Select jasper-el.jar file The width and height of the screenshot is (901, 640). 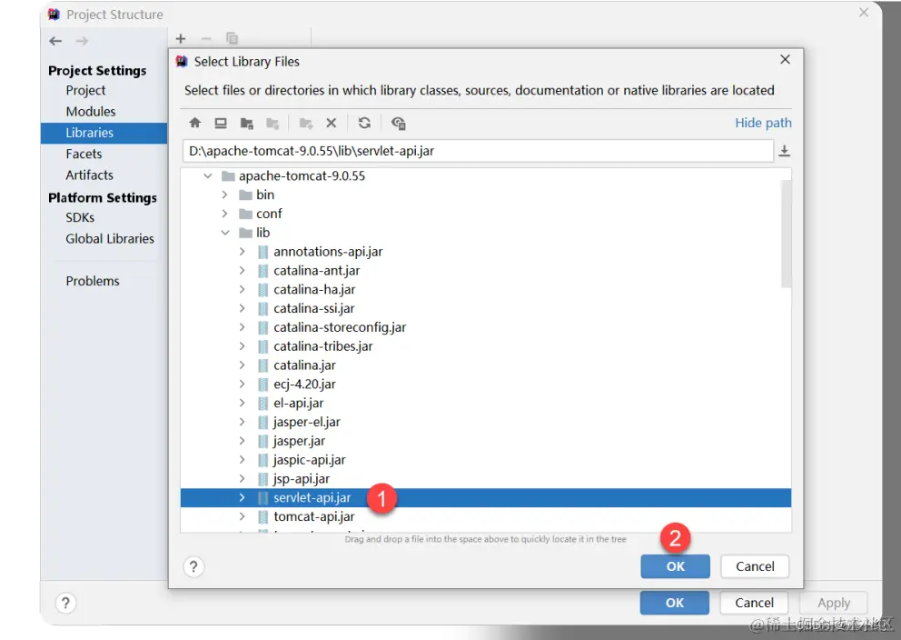[307, 422]
